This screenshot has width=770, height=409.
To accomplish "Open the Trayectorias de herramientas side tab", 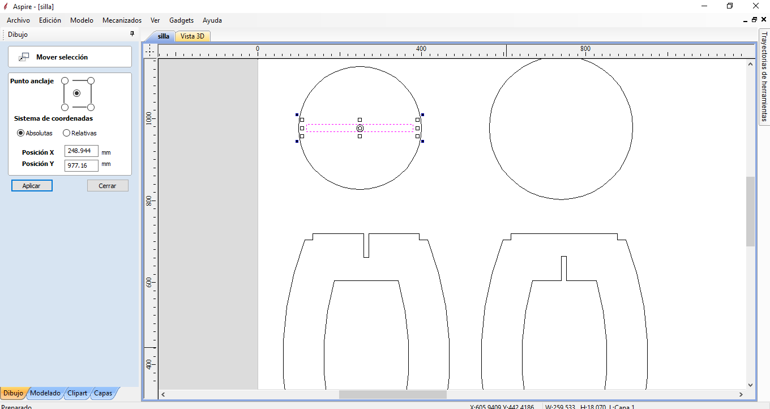I will pyautogui.click(x=764, y=76).
